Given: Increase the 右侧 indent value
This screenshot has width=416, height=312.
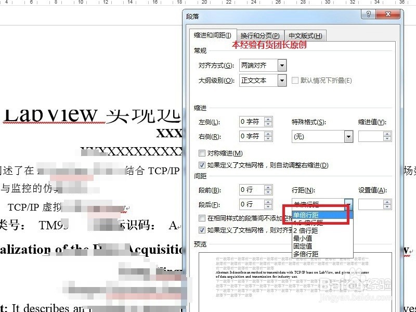Looking at the screenshot, I should coord(268,134).
